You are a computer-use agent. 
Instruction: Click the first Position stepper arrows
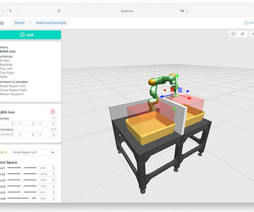click(x=12, y=123)
